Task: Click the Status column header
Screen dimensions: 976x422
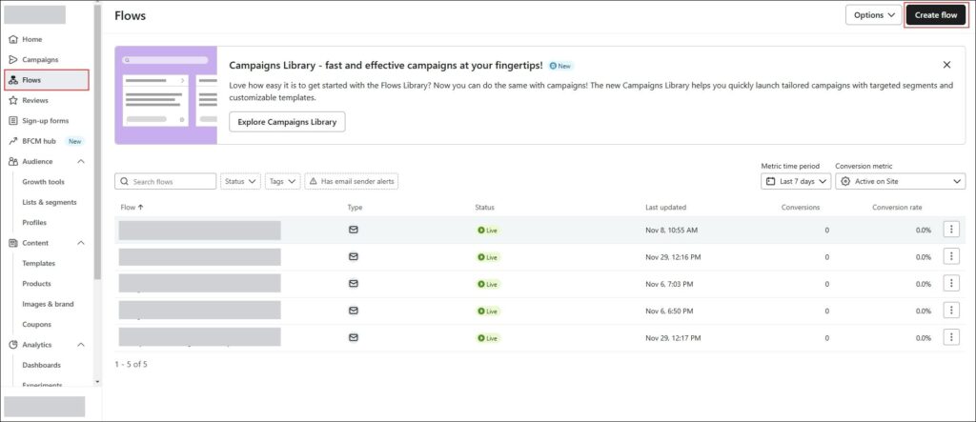Action: [484, 208]
